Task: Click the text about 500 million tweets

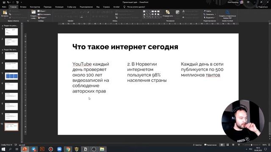Action: (x=202, y=69)
